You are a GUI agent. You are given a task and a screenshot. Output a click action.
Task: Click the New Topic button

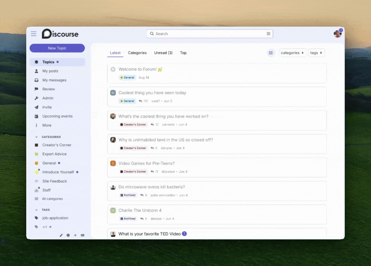57,48
